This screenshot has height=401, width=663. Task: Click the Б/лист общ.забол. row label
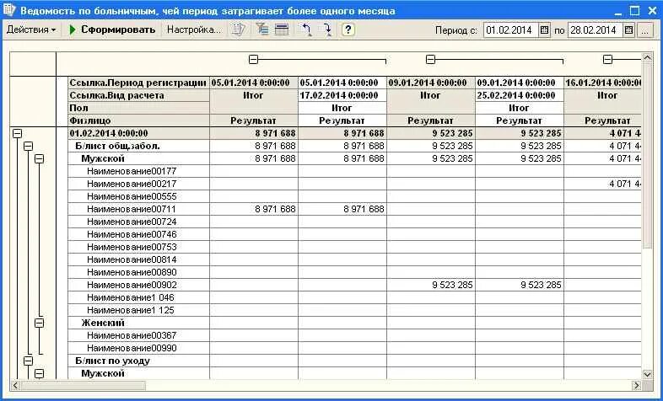click(138, 146)
